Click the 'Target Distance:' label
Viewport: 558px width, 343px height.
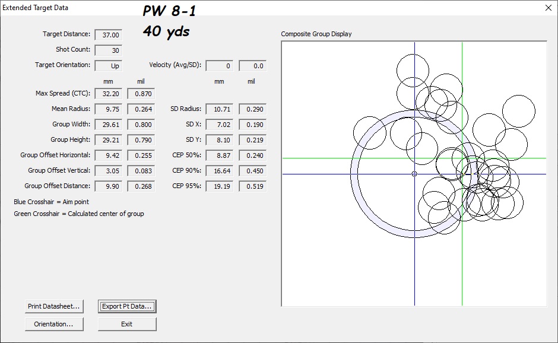66,34
